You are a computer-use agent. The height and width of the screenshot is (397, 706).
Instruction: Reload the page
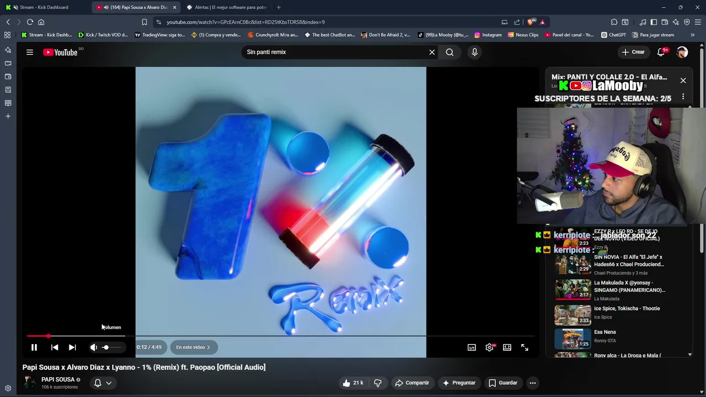(x=30, y=22)
